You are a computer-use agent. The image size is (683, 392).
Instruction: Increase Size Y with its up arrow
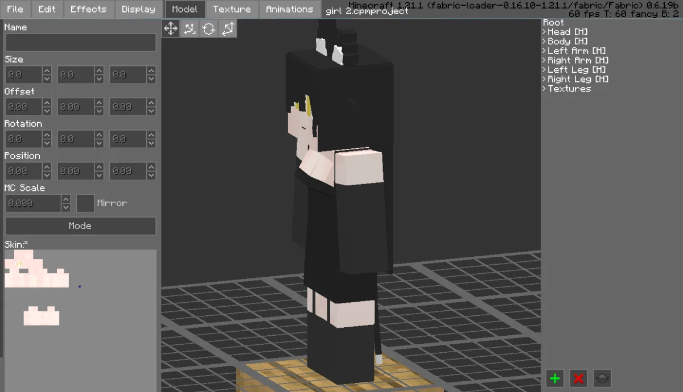(x=99, y=70)
